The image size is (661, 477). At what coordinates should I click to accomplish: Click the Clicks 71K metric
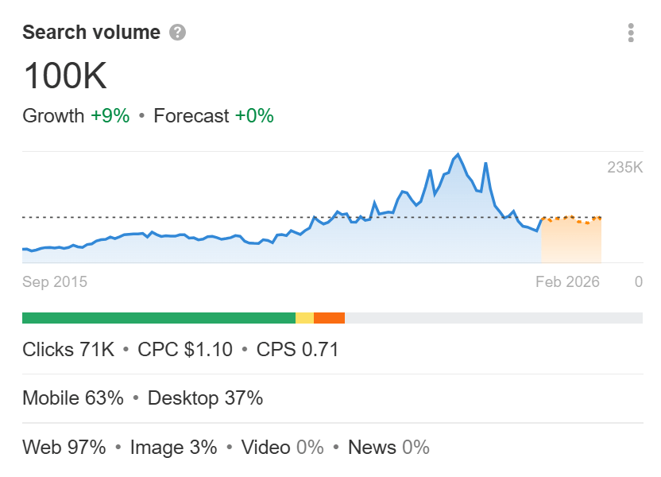click(x=68, y=350)
